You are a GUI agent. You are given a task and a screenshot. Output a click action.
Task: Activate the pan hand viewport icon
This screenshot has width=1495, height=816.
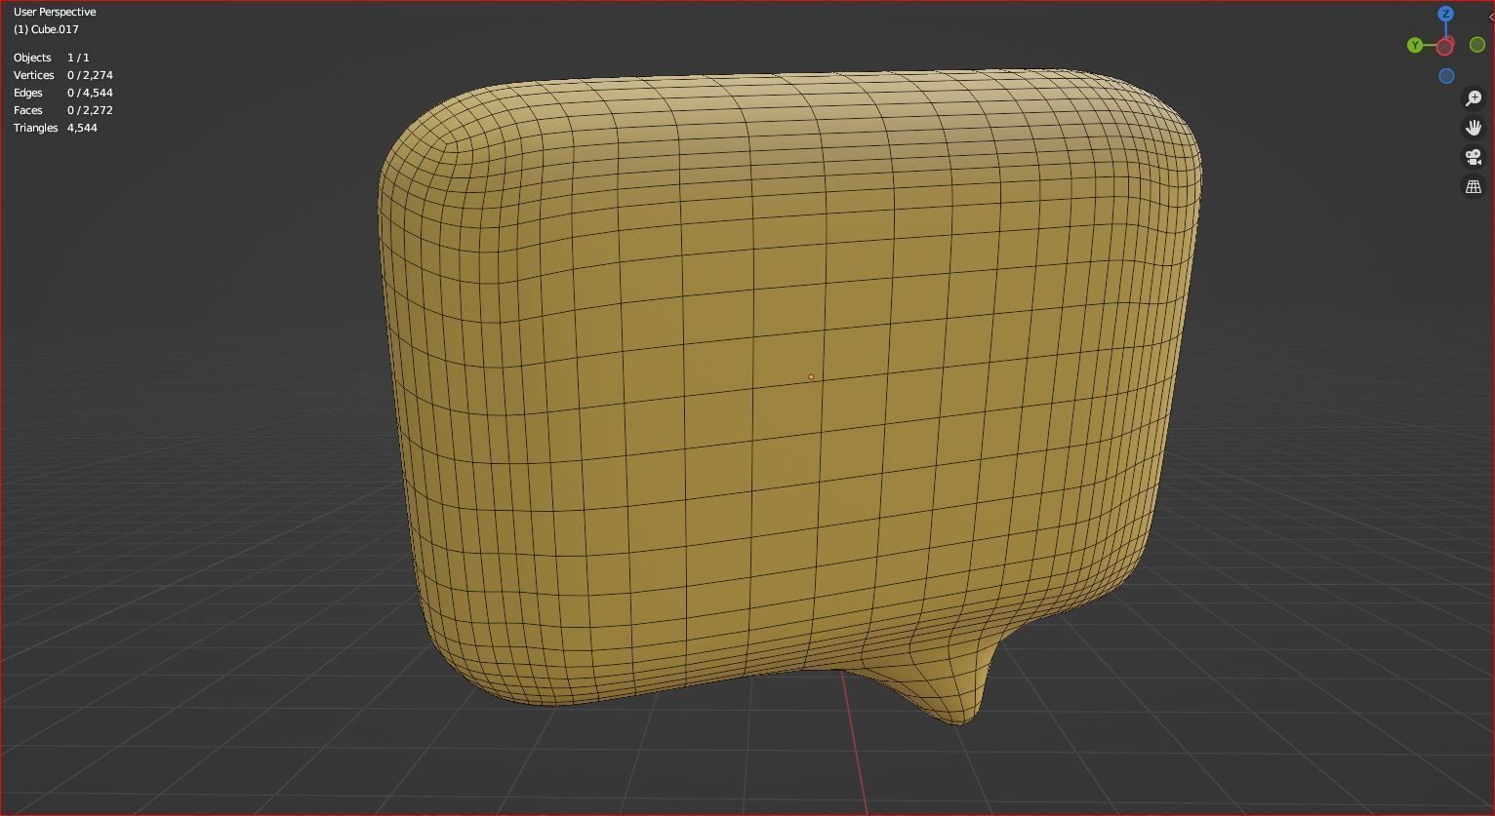pos(1475,127)
